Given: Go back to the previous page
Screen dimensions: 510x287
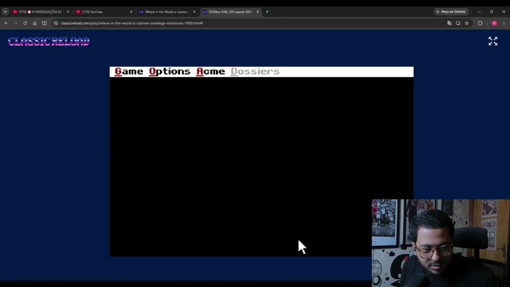Looking at the screenshot, I should point(6,23).
